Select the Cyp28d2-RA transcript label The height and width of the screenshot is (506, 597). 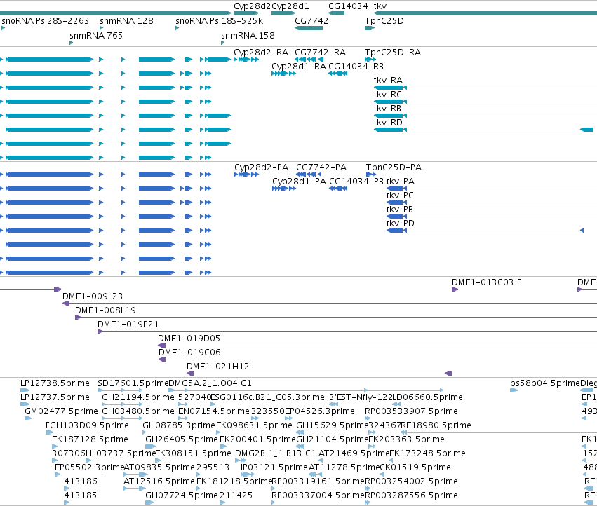coord(261,53)
